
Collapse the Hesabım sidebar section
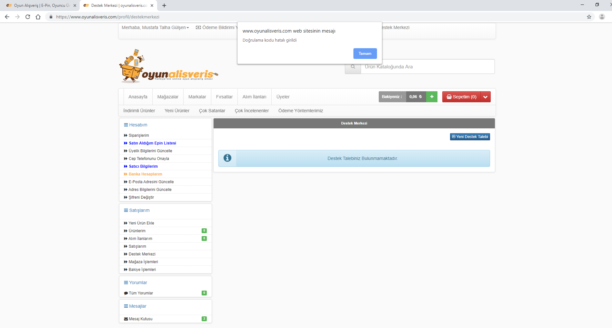(135, 125)
